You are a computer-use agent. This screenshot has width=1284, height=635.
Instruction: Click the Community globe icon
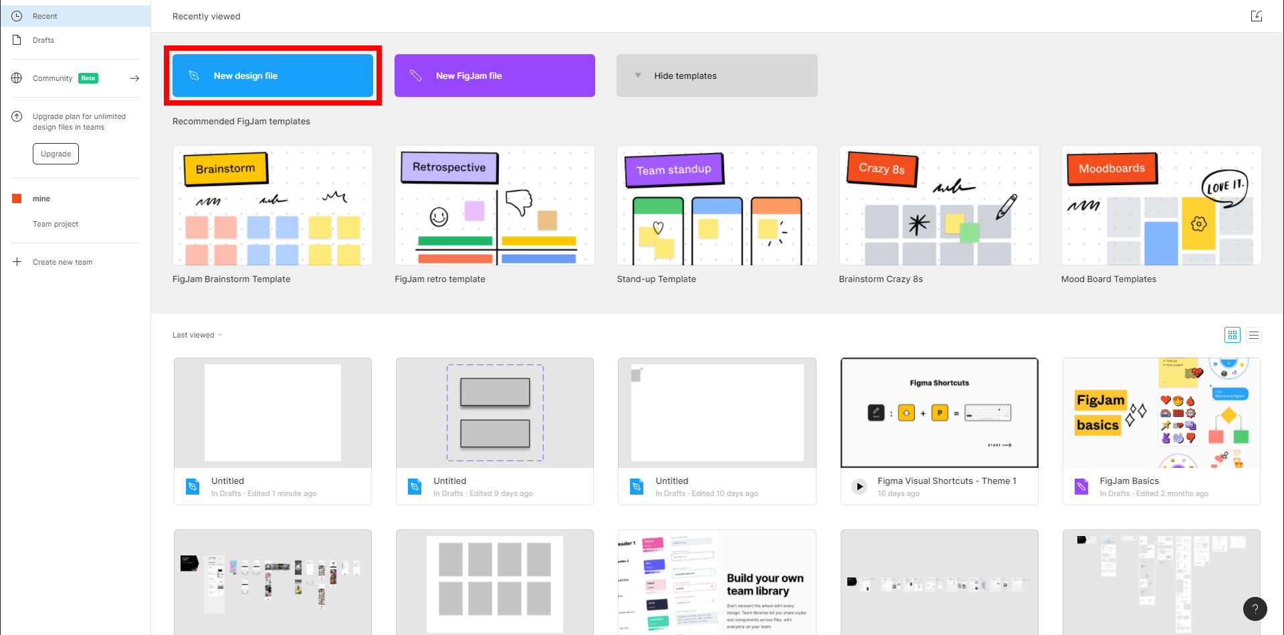pos(17,78)
